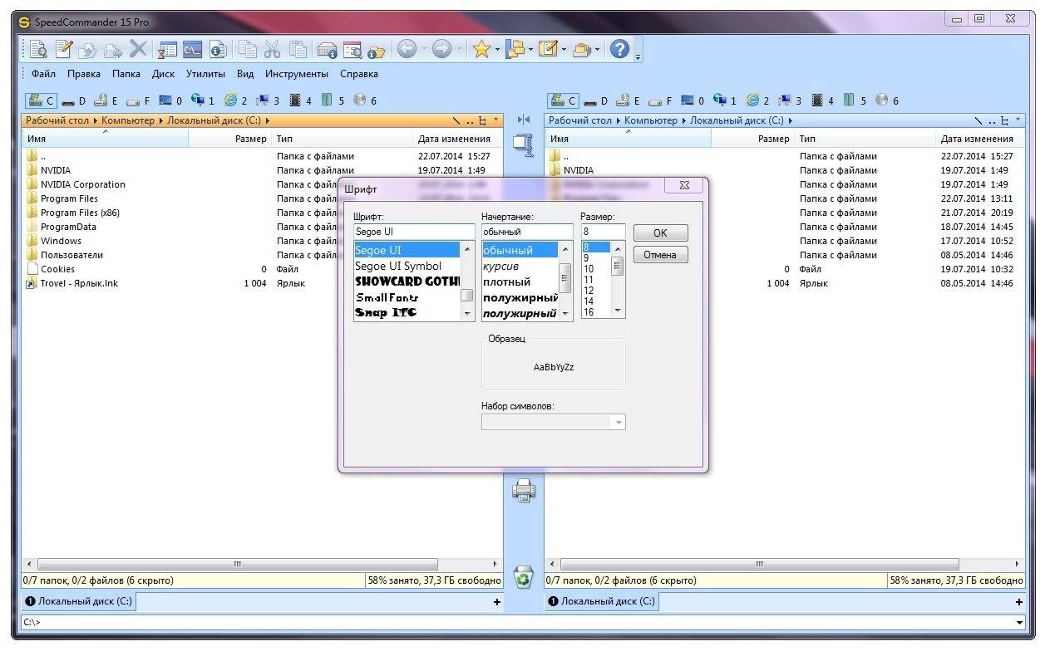Viewport: 1050px width, 656px height.
Task: Click drive button 4 in right panel
Action: (822, 100)
